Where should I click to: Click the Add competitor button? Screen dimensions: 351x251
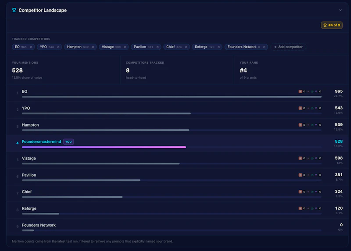[288, 47]
